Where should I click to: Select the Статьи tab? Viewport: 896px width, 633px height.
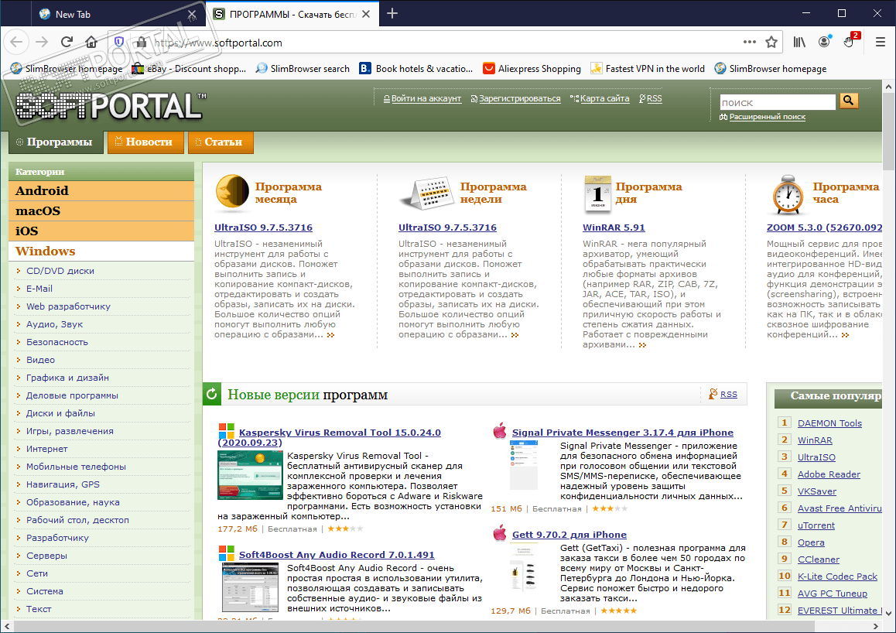point(221,142)
